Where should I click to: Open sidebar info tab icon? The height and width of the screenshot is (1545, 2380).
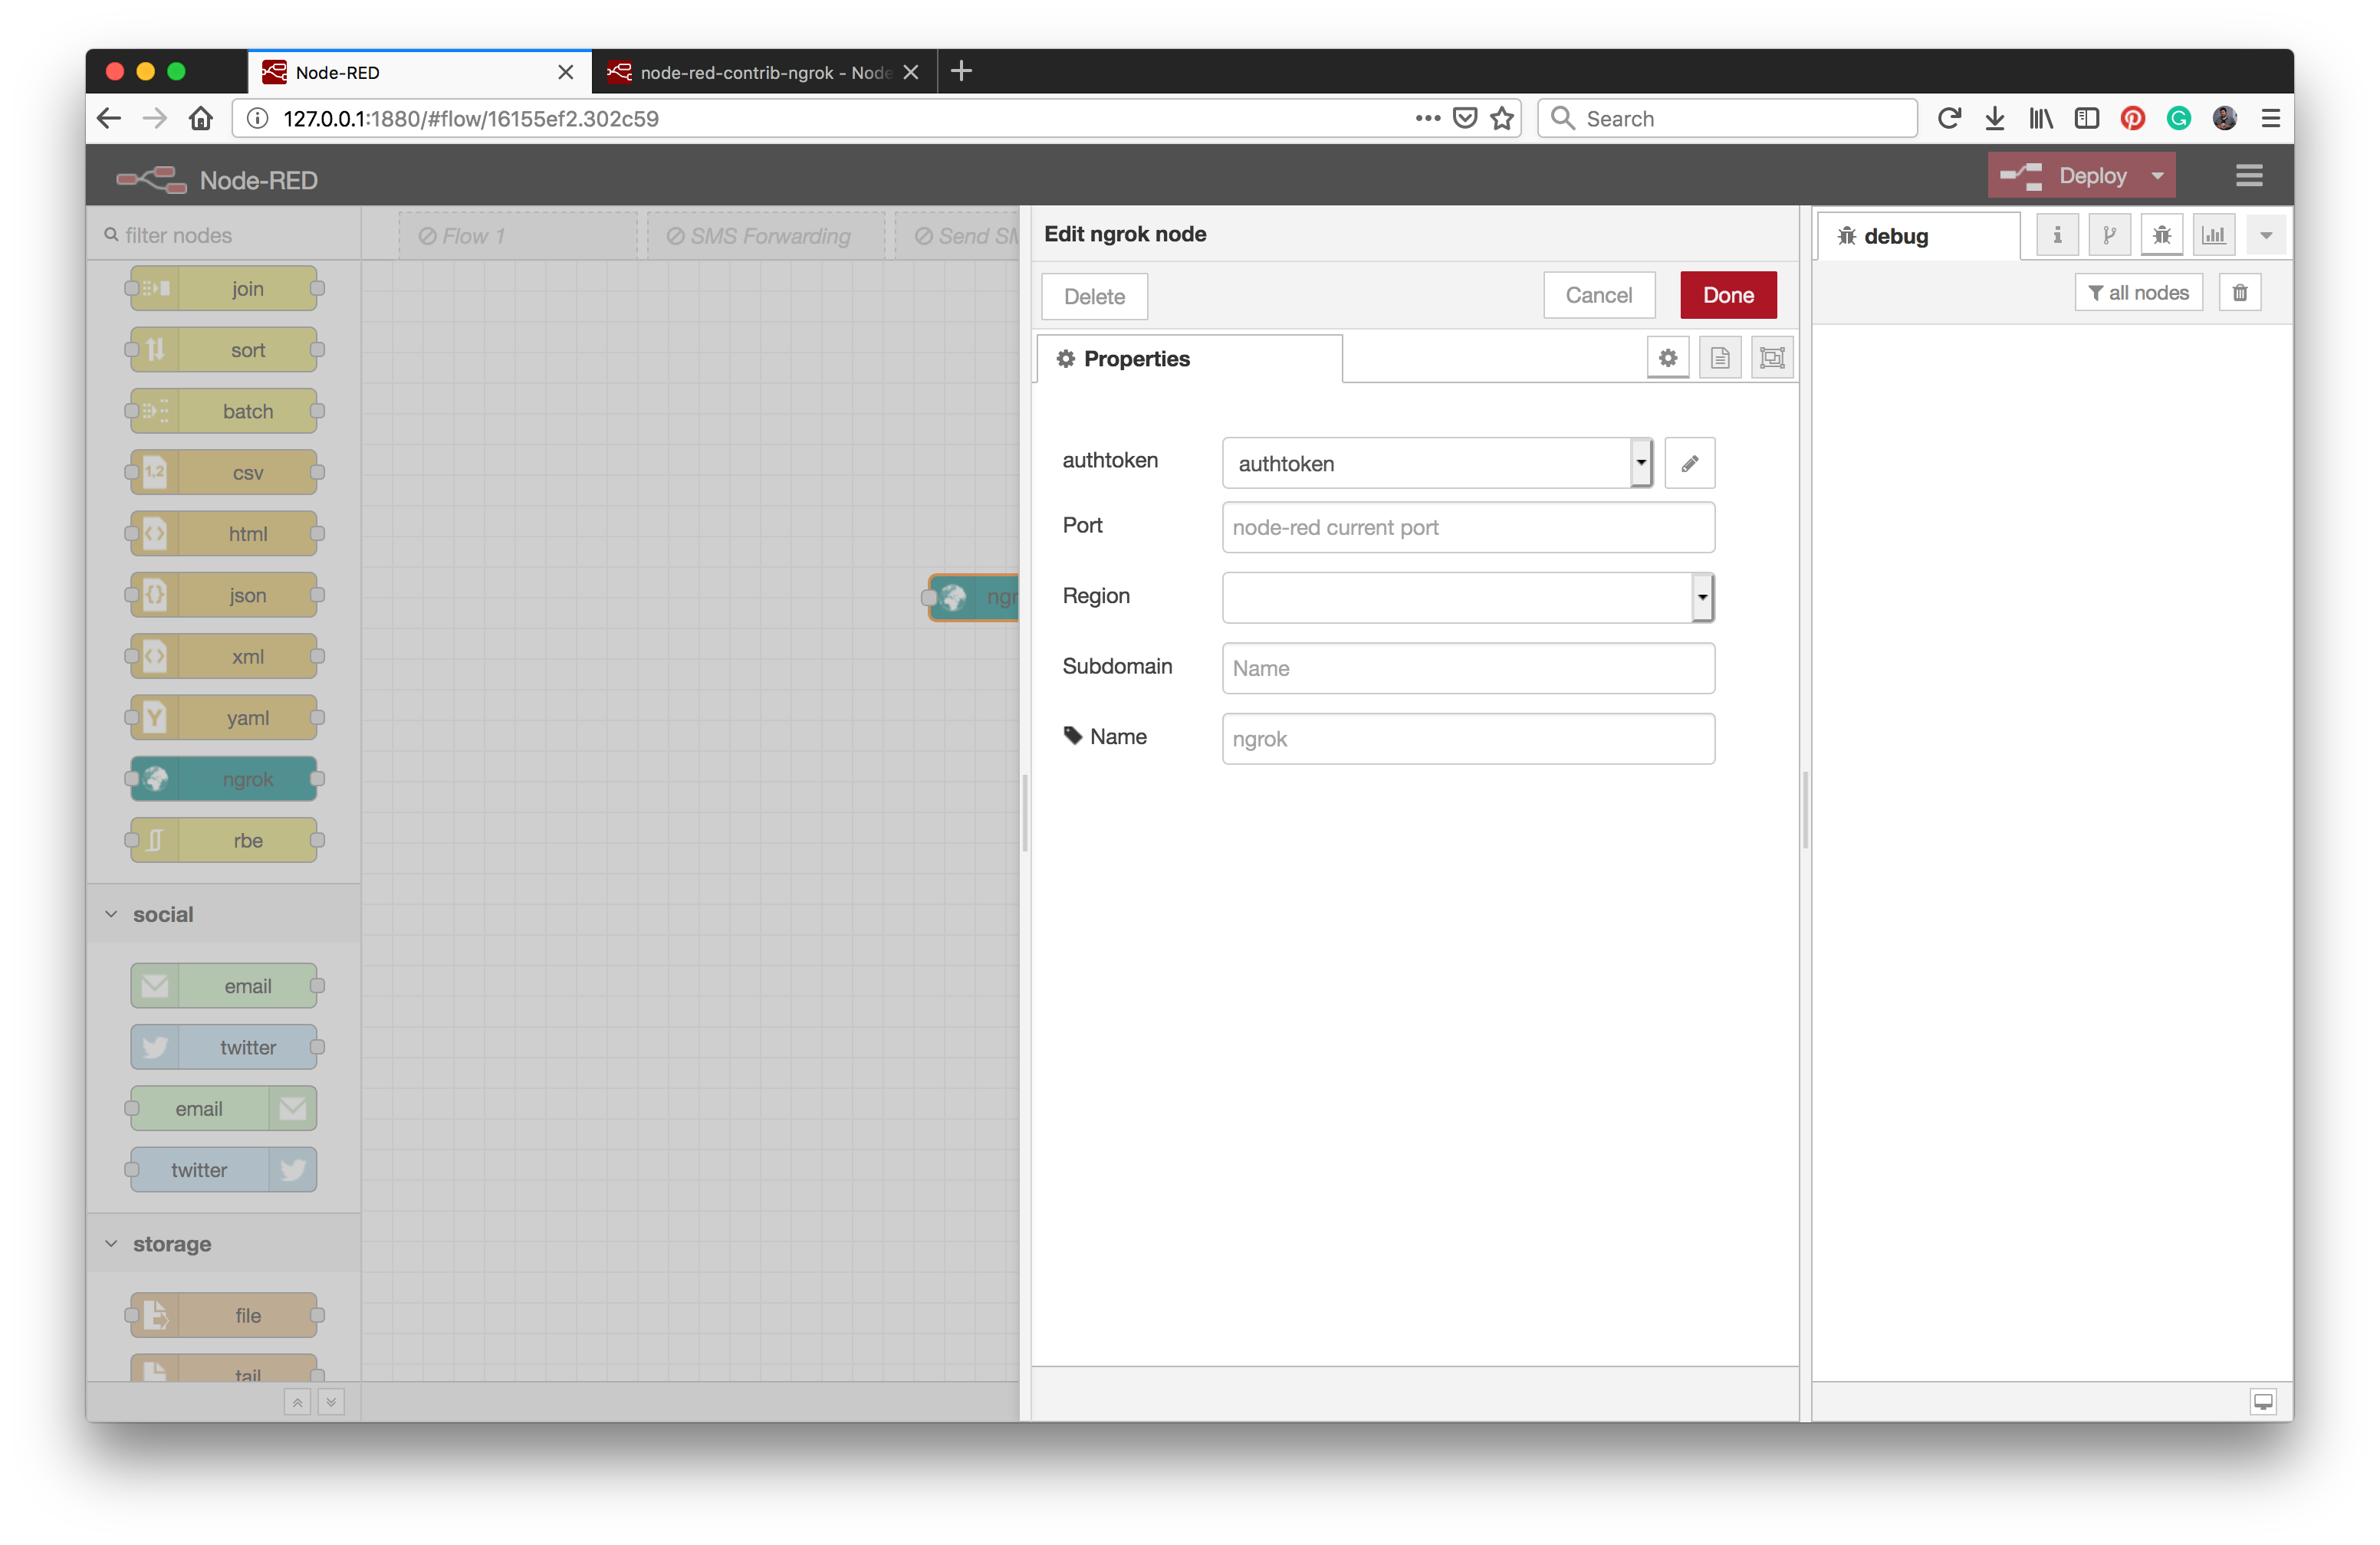click(x=2057, y=236)
